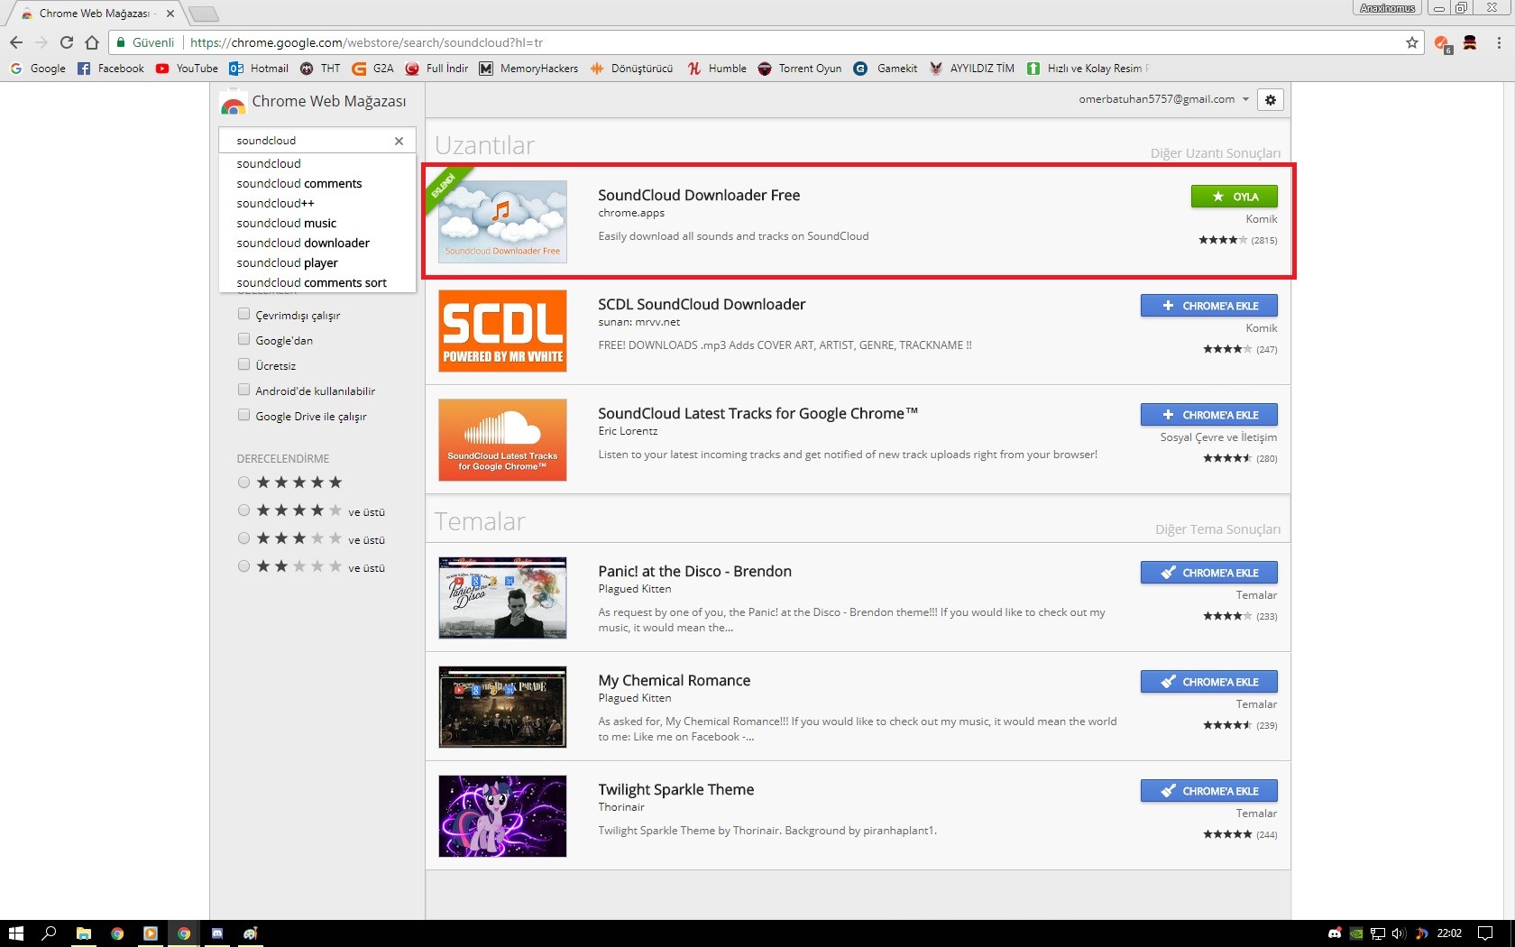The image size is (1515, 947).
Task: Choose the soundcloud comments sort suggestion
Action: coord(317,282)
